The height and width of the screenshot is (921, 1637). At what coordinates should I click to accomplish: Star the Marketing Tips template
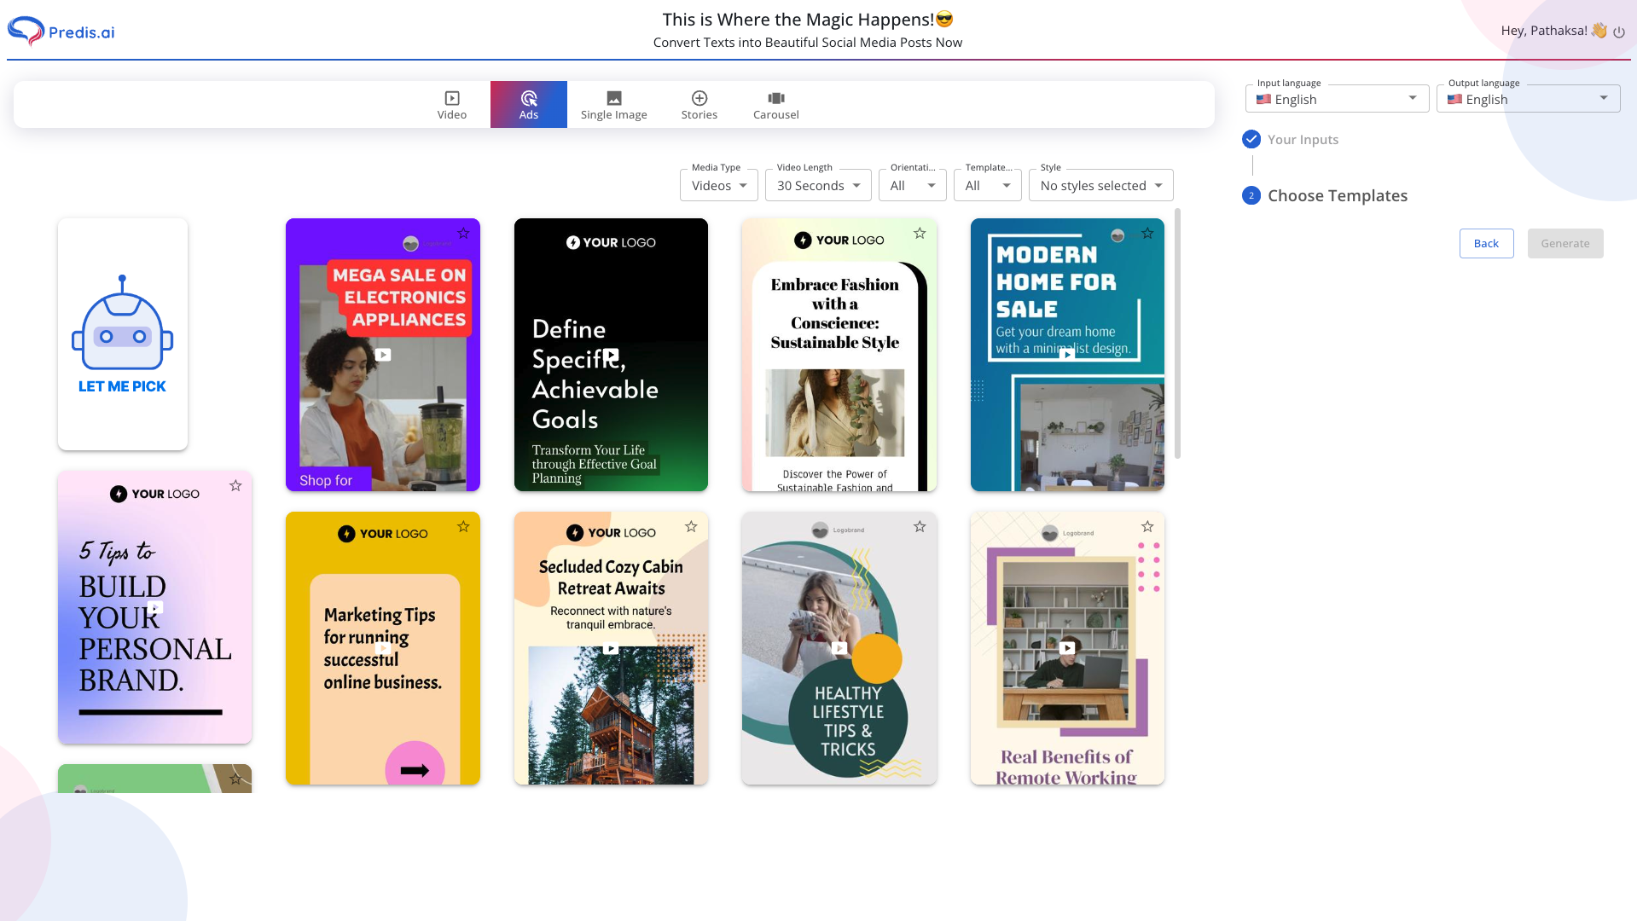click(x=463, y=526)
